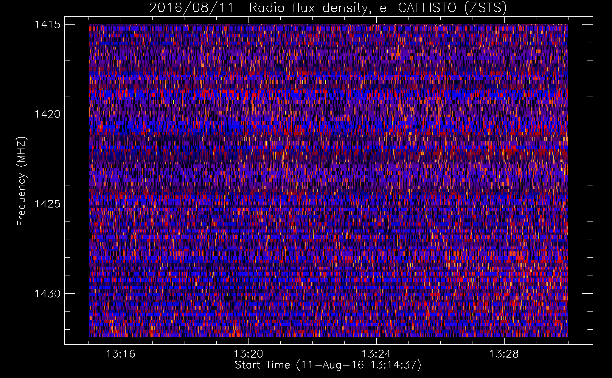Image resolution: width=612 pixels, height=378 pixels.
Task: Click the 1415 frequency tick label
Action: [x=47, y=25]
